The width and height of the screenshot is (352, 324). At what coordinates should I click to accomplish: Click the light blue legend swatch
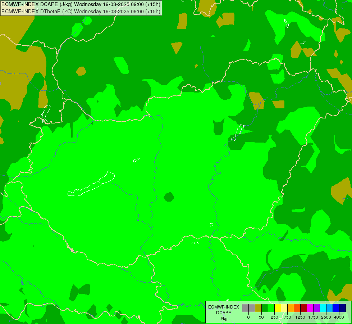click(330, 308)
